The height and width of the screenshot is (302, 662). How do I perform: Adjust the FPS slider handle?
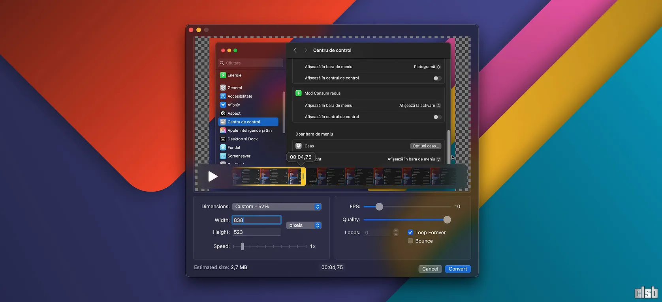click(379, 207)
